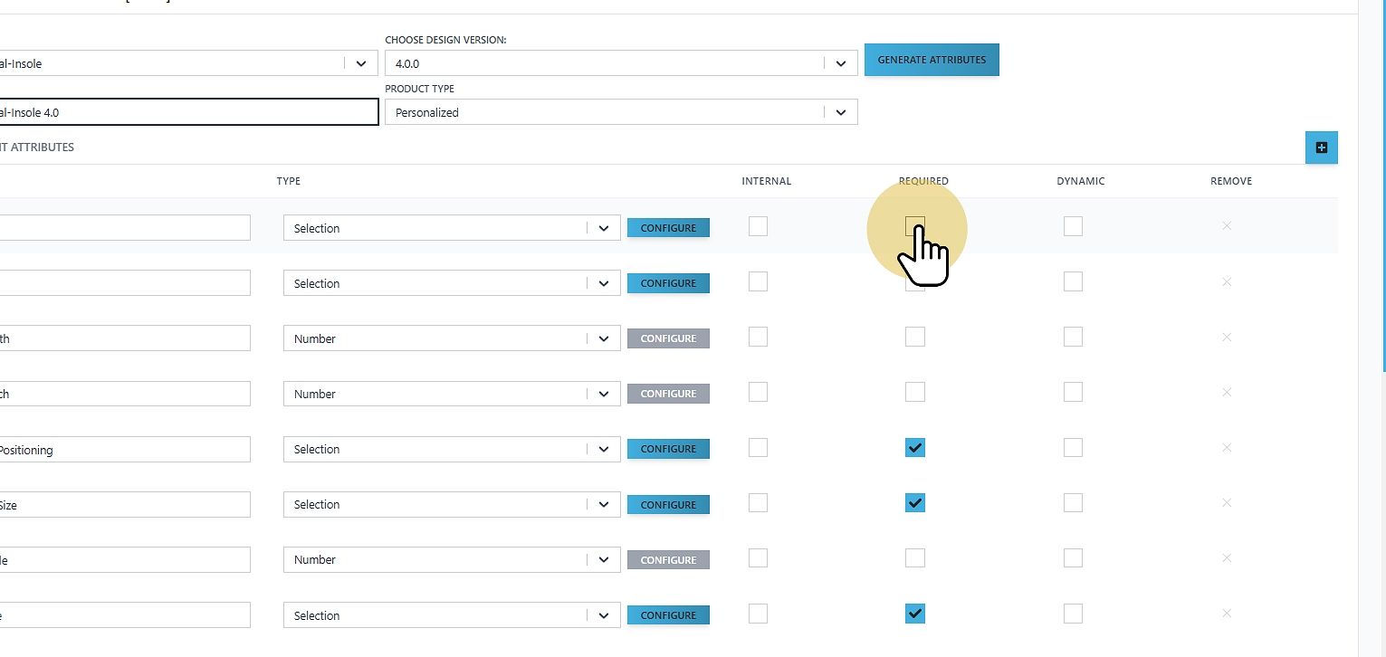The image size is (1386, 657).
Task: Focus the name field showing 'al-Insole 4.0'
Action: tap(189, 112)
